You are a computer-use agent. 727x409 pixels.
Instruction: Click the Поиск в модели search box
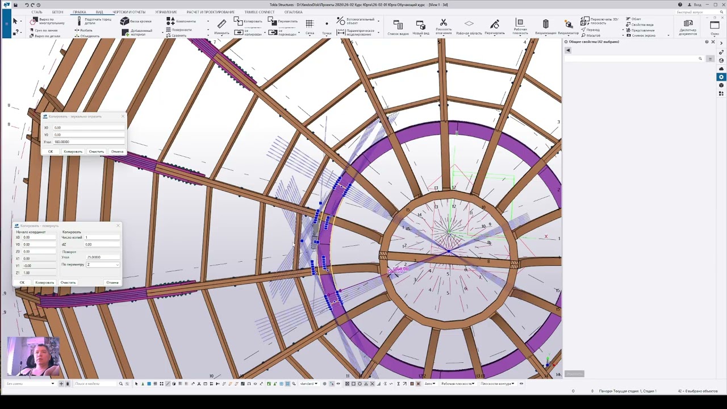(x=95, y=383)
